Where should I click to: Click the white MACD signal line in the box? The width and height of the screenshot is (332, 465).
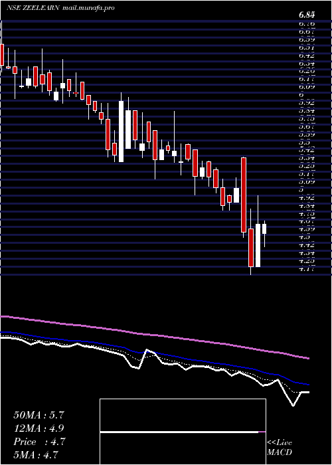(x=179, y=432)
